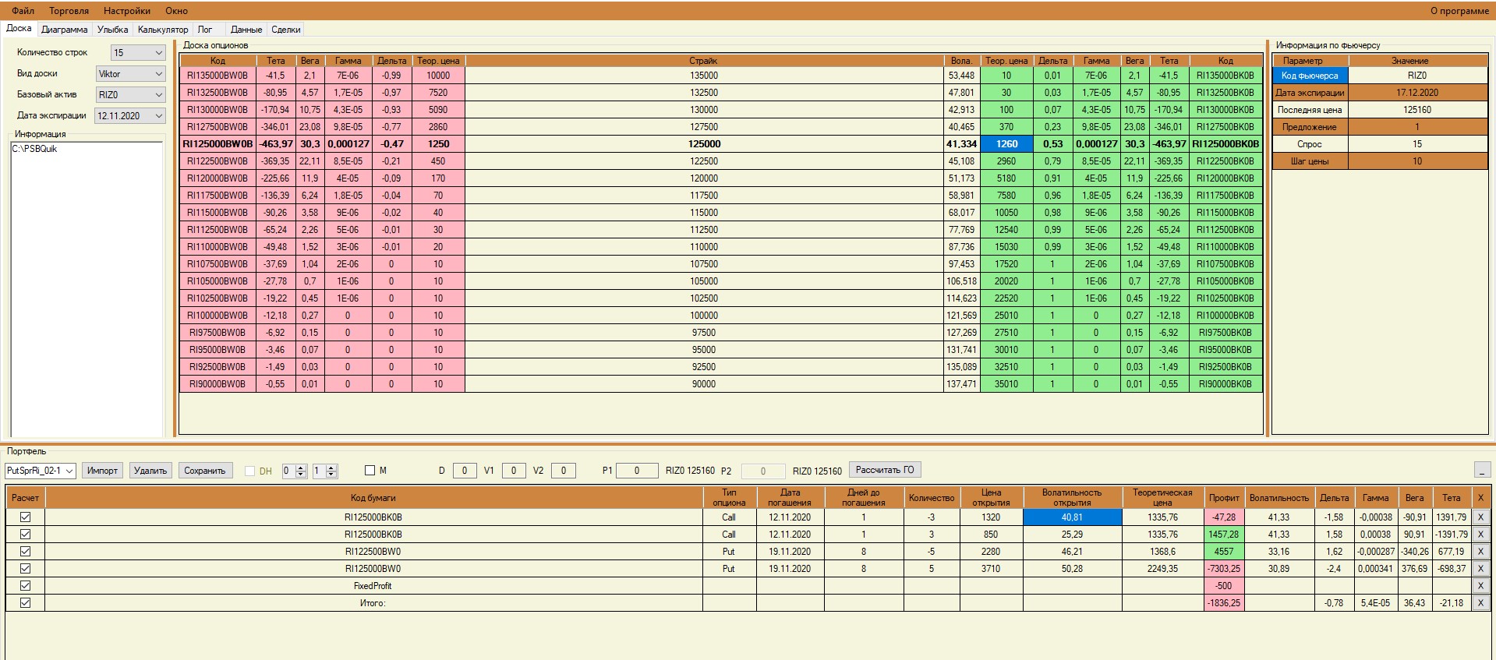Click the Код бумаги column header
The height and width of the screenshot is (660, 1496).
click(x=373, y=497)
